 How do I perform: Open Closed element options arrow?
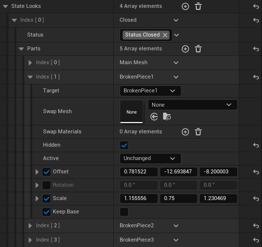pos(176,20)
